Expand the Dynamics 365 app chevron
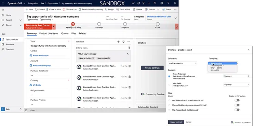253x126 pixels. tap(24, 3)
